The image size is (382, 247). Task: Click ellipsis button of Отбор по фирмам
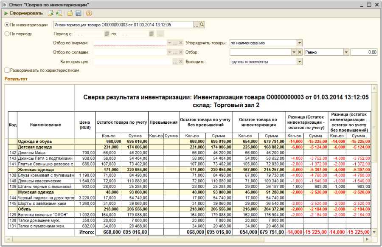pos(175,43)
